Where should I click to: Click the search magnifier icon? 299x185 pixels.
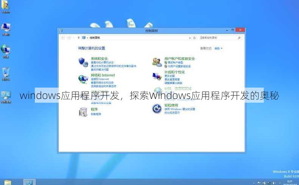(x=239, y=38)
